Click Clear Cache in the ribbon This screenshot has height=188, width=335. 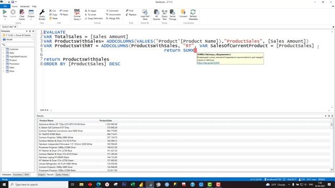click(22, 15)
